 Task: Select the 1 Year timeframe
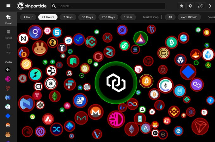pyautogui.click(x=128, y=17)
